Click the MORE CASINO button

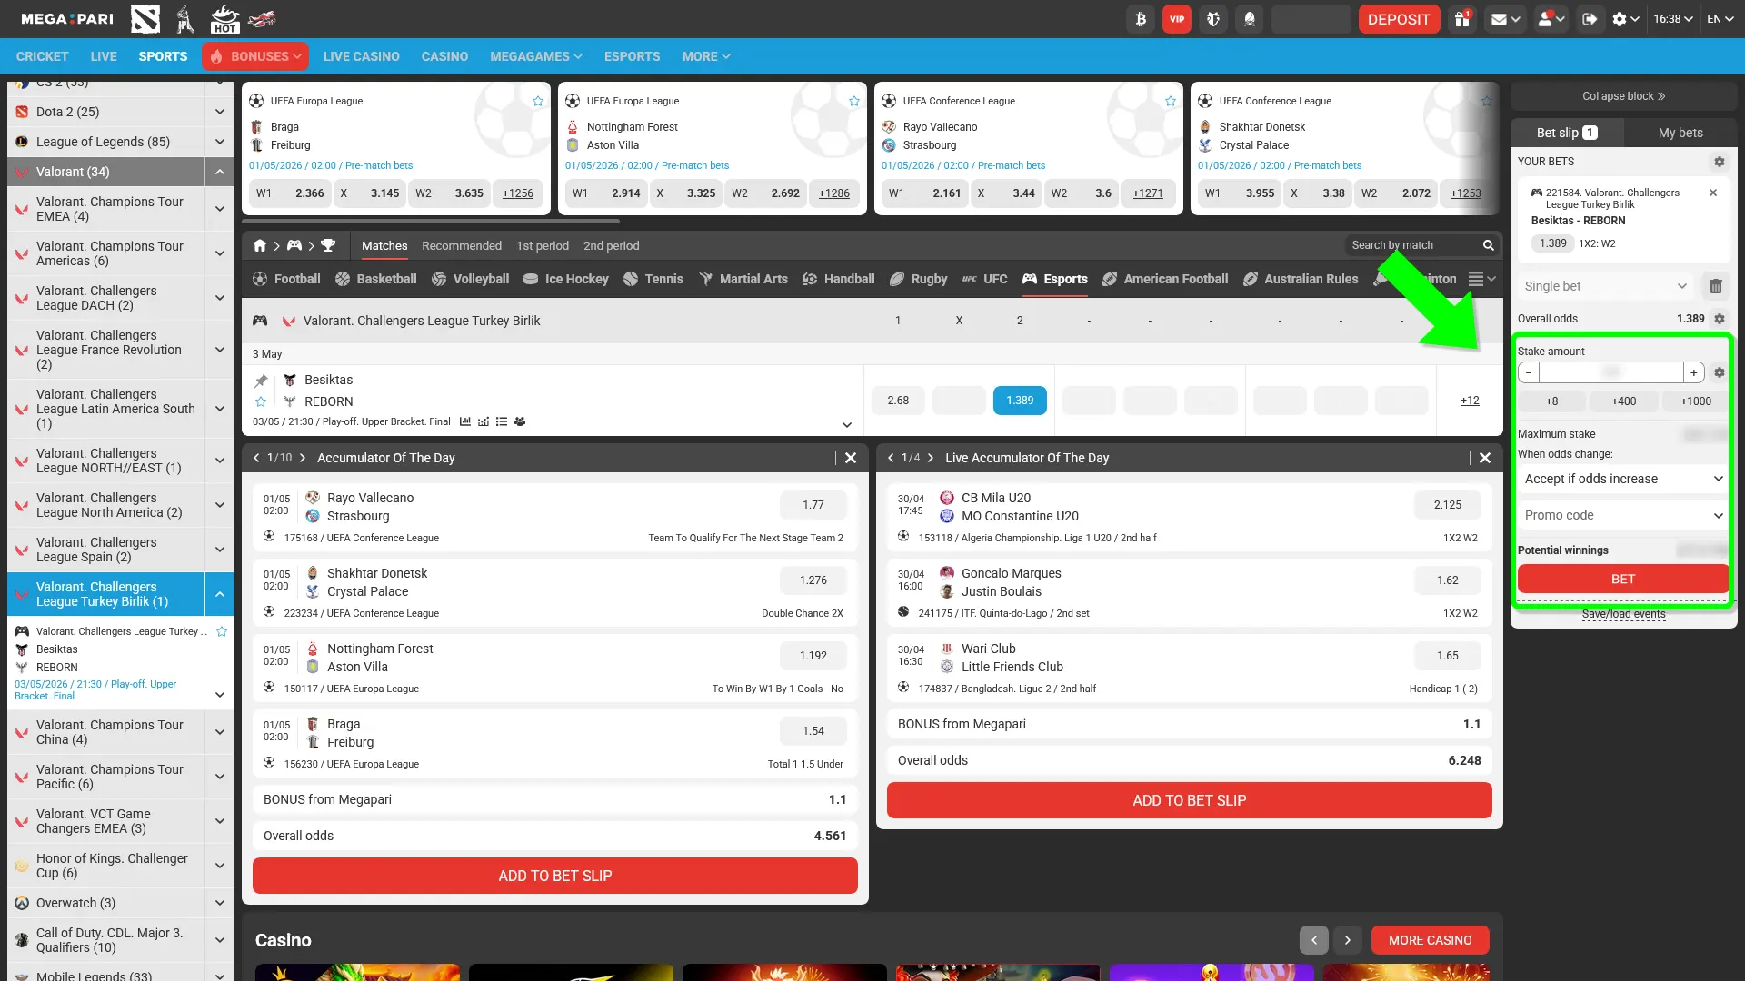tap(1431, 940)
